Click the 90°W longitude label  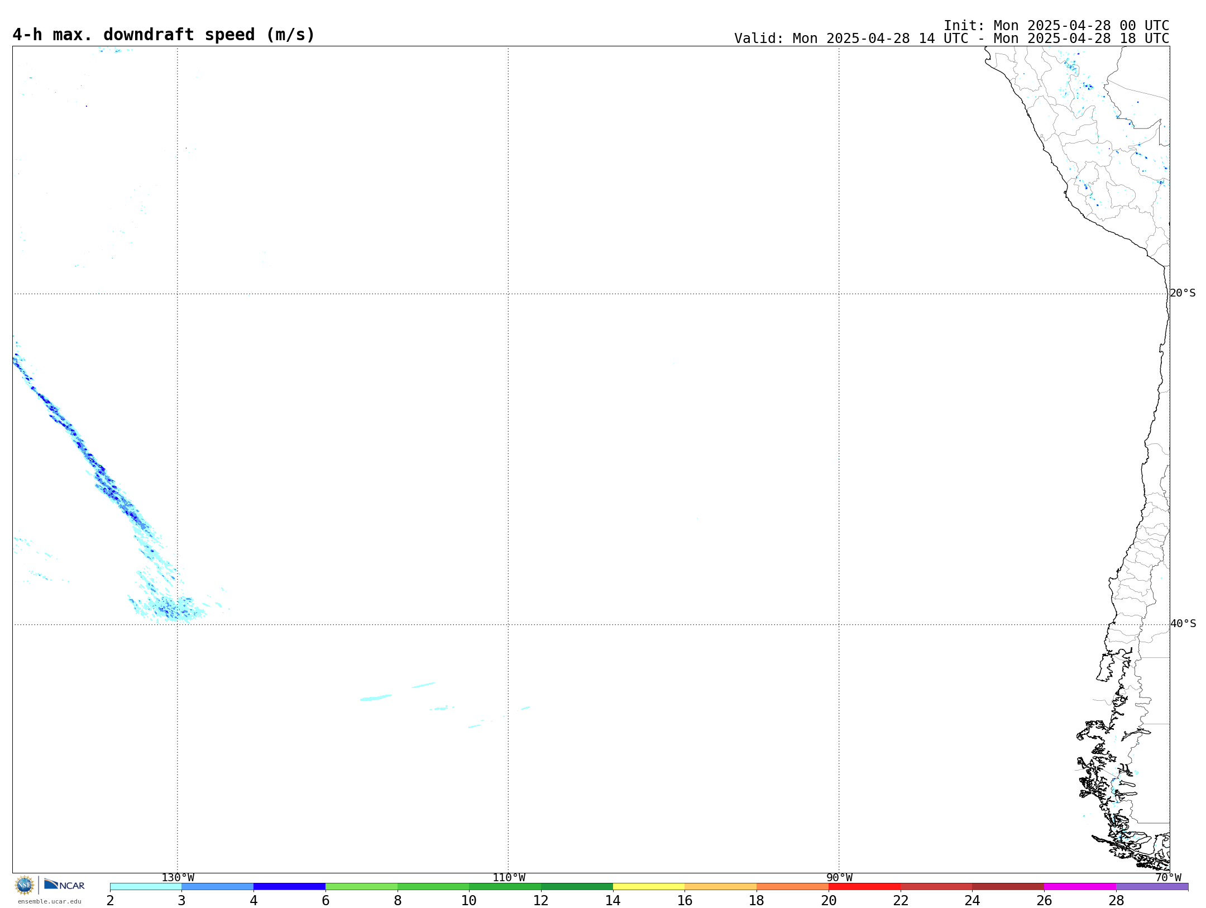coord(839,878)
